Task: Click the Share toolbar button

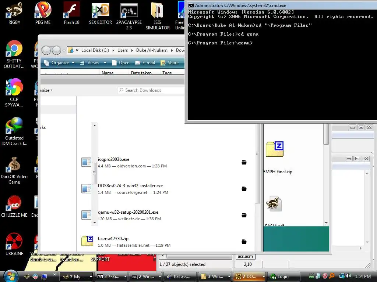Action: (170, 63)
